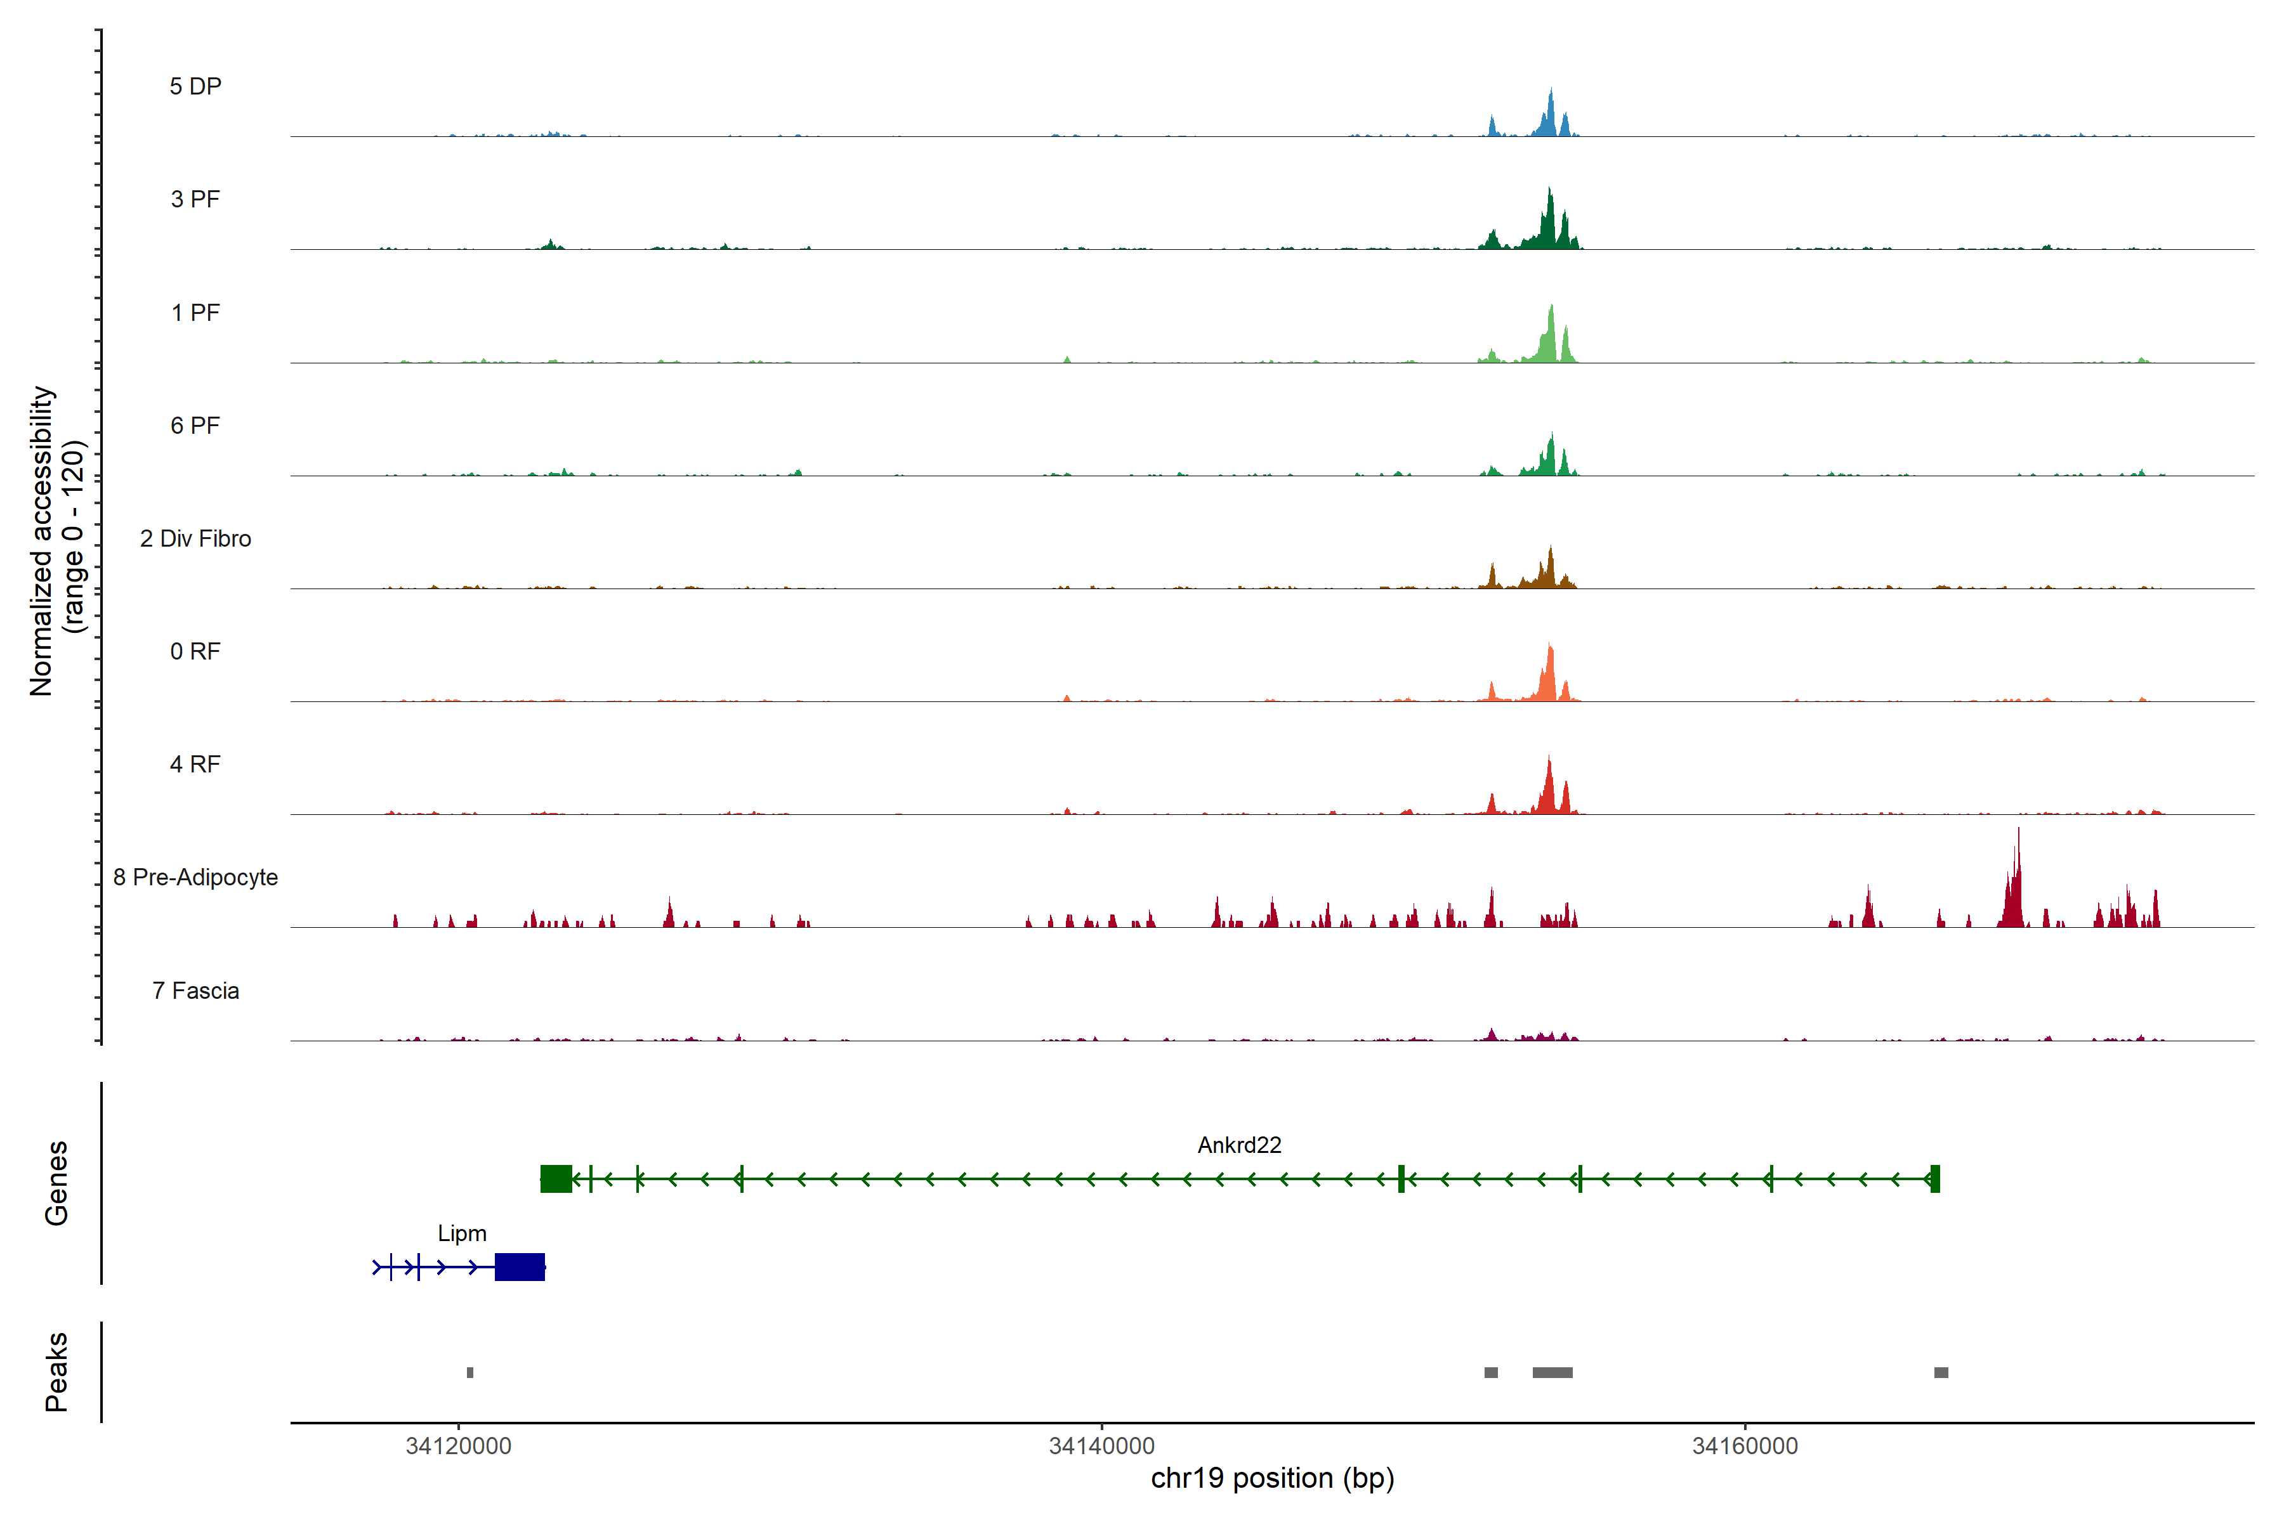The image size is (2284, 1522).
Task: Click the chr19 position axis title
Action: click(x=1272, y=1478)
